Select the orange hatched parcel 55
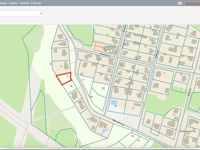 click(105, 48)
